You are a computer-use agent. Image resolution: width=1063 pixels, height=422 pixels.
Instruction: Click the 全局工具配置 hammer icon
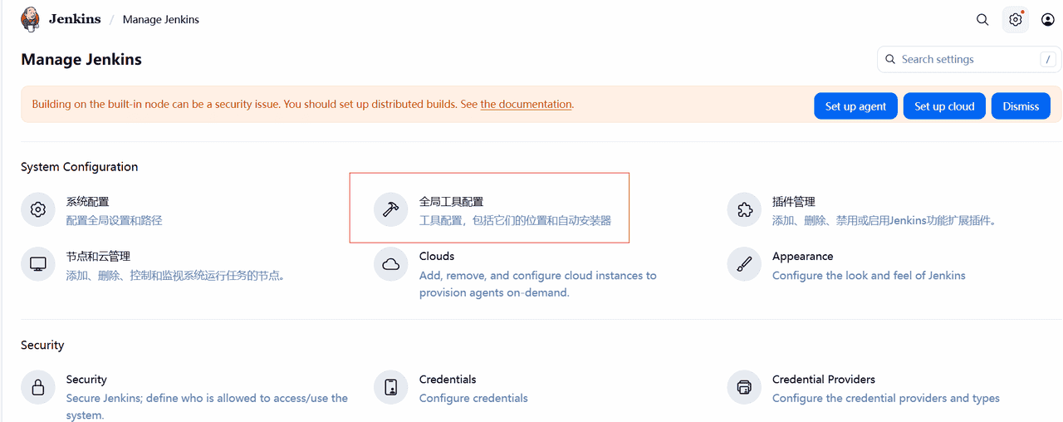391,210
